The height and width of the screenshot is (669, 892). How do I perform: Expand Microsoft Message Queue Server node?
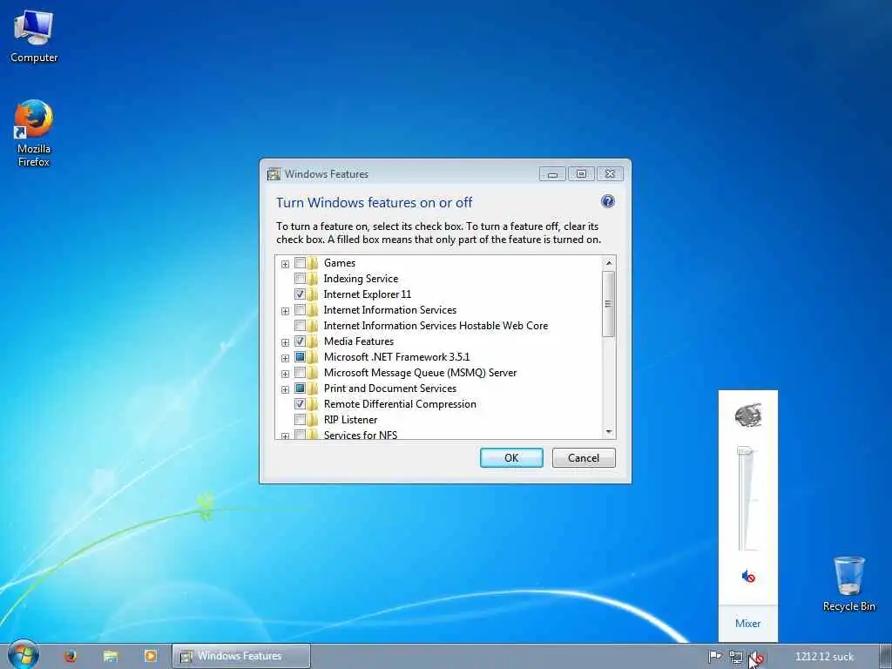pos(285,374)
